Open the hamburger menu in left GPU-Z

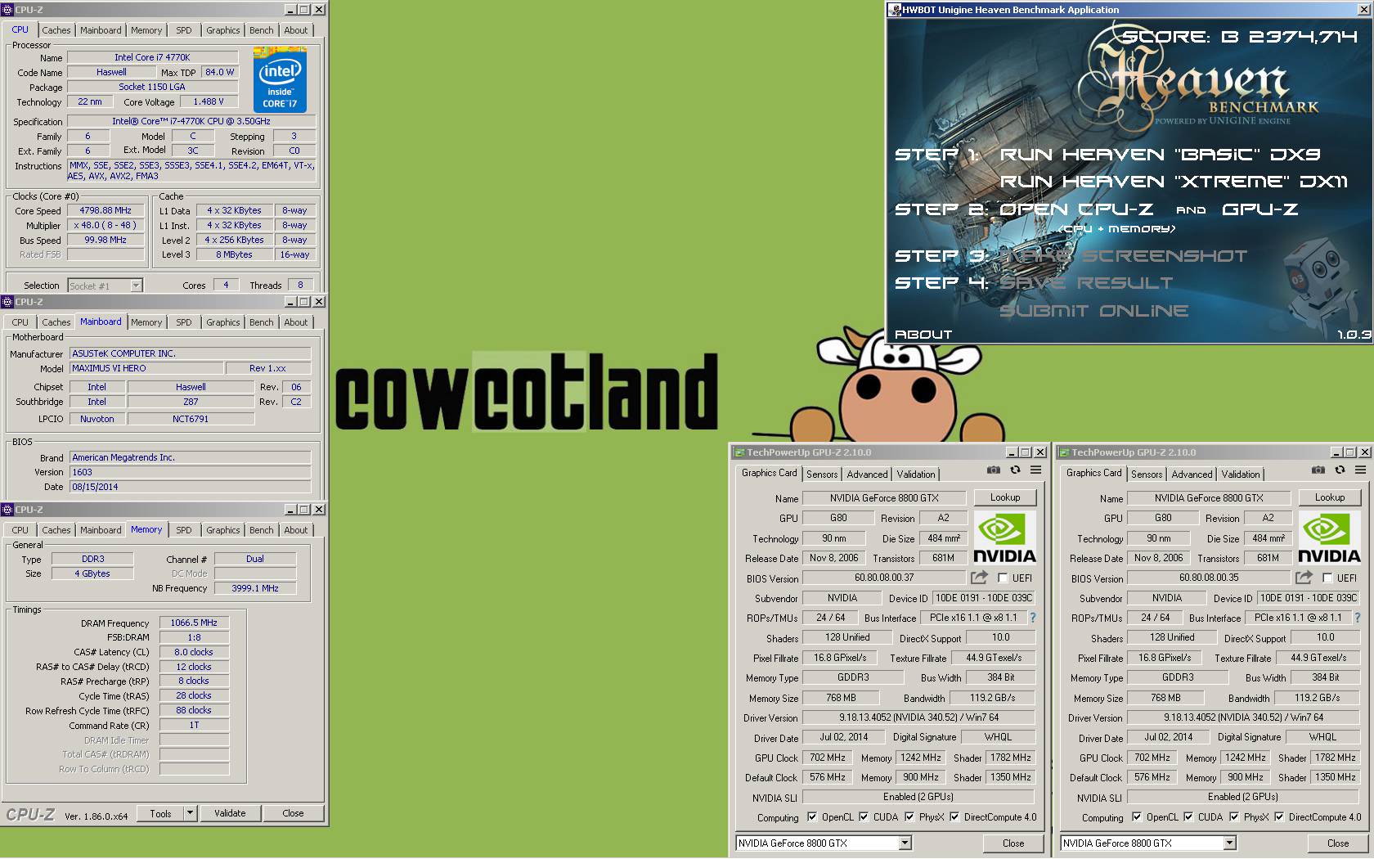tap(1035, 470)
